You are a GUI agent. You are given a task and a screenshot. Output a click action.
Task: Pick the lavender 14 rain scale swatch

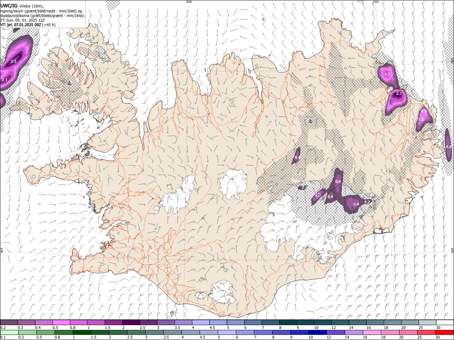[x=353, y=332]
